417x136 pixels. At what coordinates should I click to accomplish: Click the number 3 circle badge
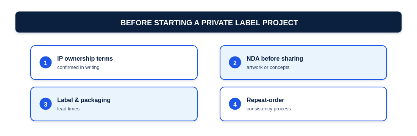[45, 104]
